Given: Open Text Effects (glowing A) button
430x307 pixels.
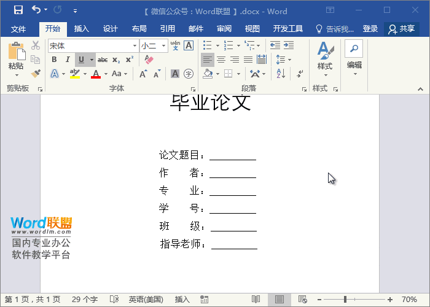Looking at the screenshot, I should coord(55,74).
